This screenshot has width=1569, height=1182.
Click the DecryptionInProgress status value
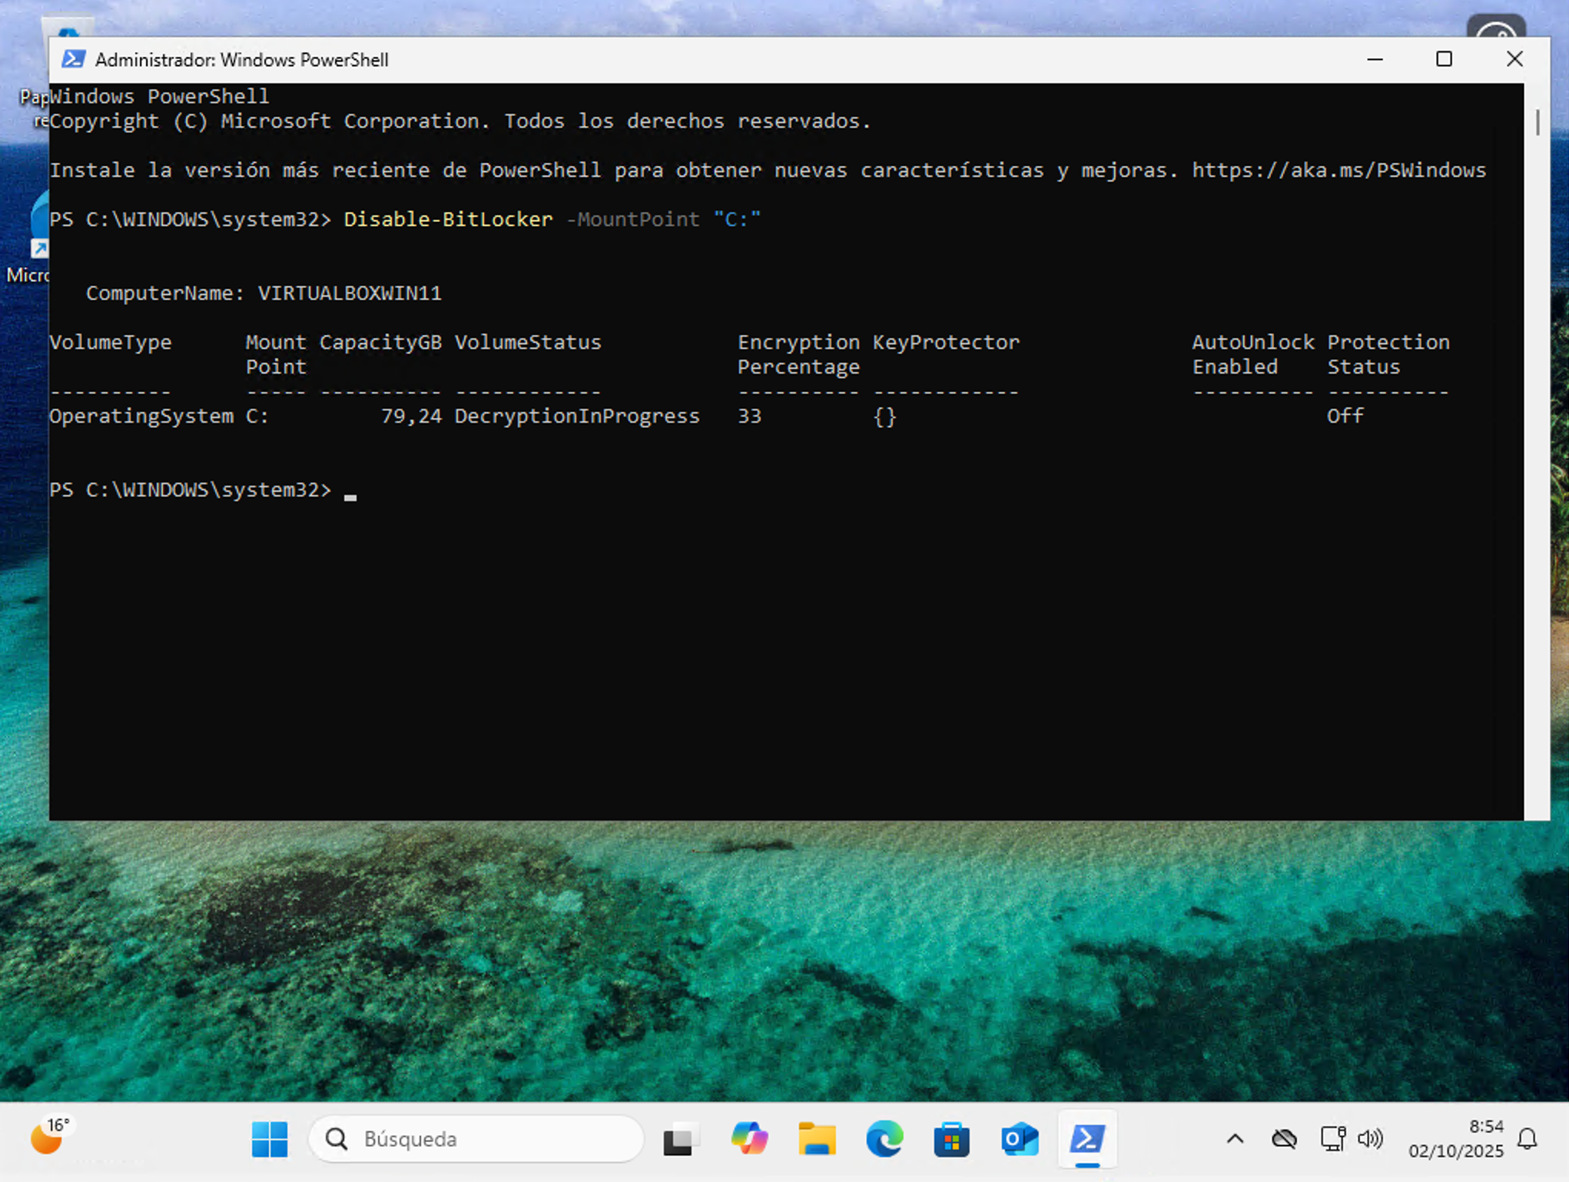(577, 416)
